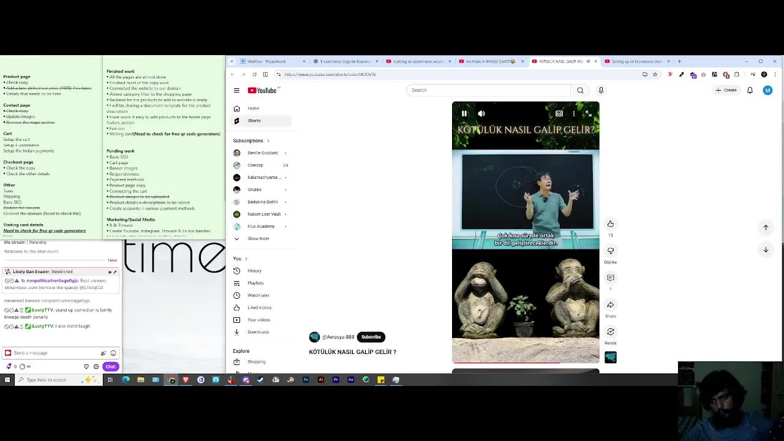Open Liked videos in the sidebar

pyautogui.click(x=262, y=307)
